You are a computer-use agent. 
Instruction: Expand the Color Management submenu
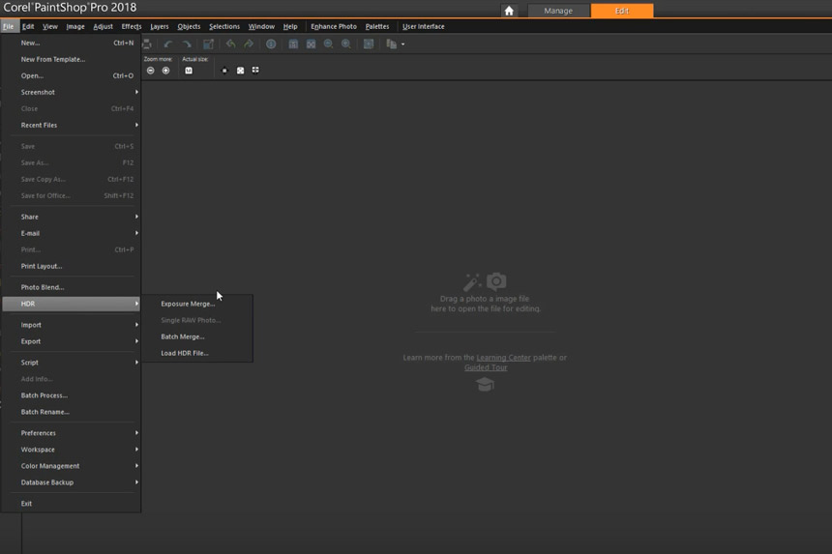pyautogui.click(x=71, y=466)
